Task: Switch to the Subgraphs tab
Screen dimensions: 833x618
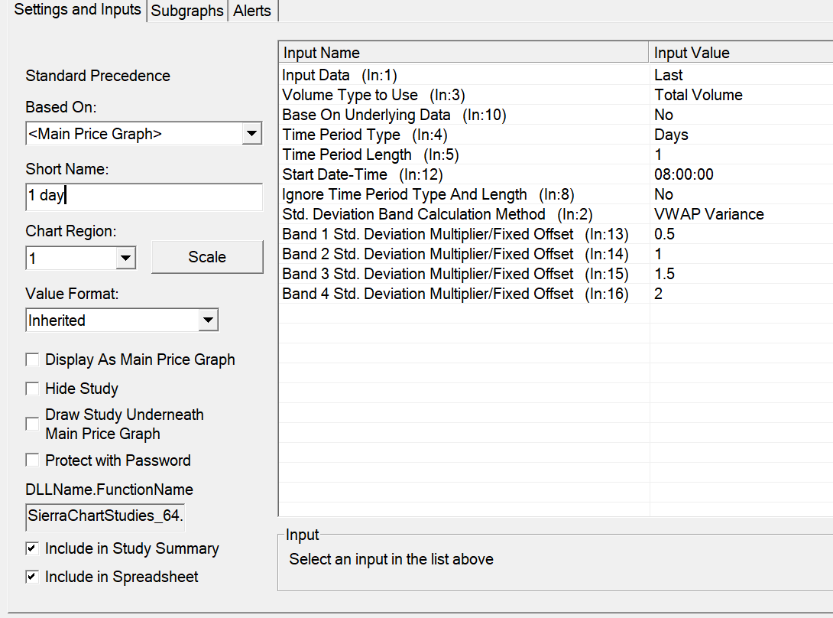Action: [187, 11]
